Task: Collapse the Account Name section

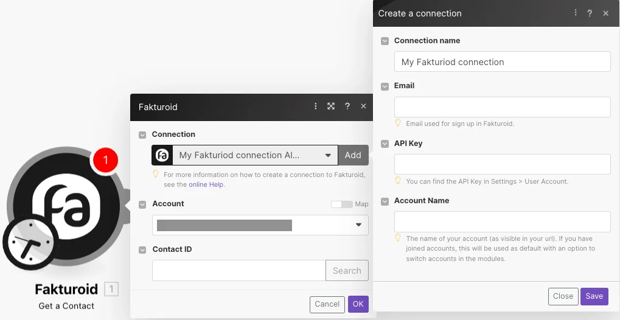Action: [x=385, y=201]
